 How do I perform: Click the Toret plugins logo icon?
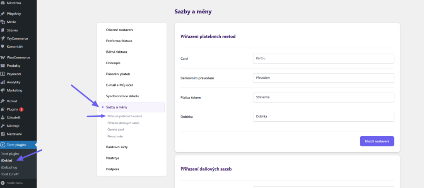(3, 145)
